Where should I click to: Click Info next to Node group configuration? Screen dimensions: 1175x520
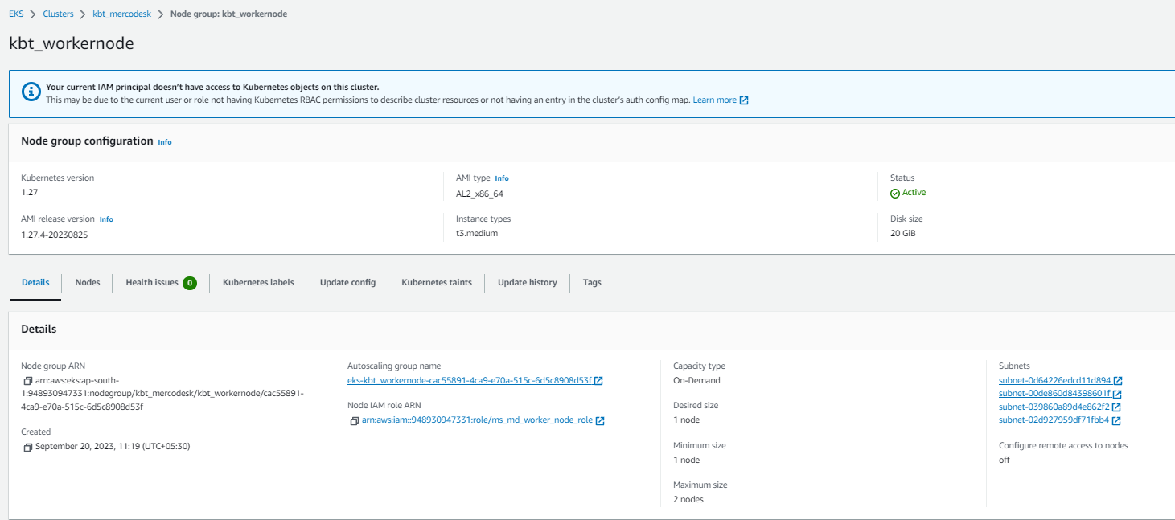[165, 142]
